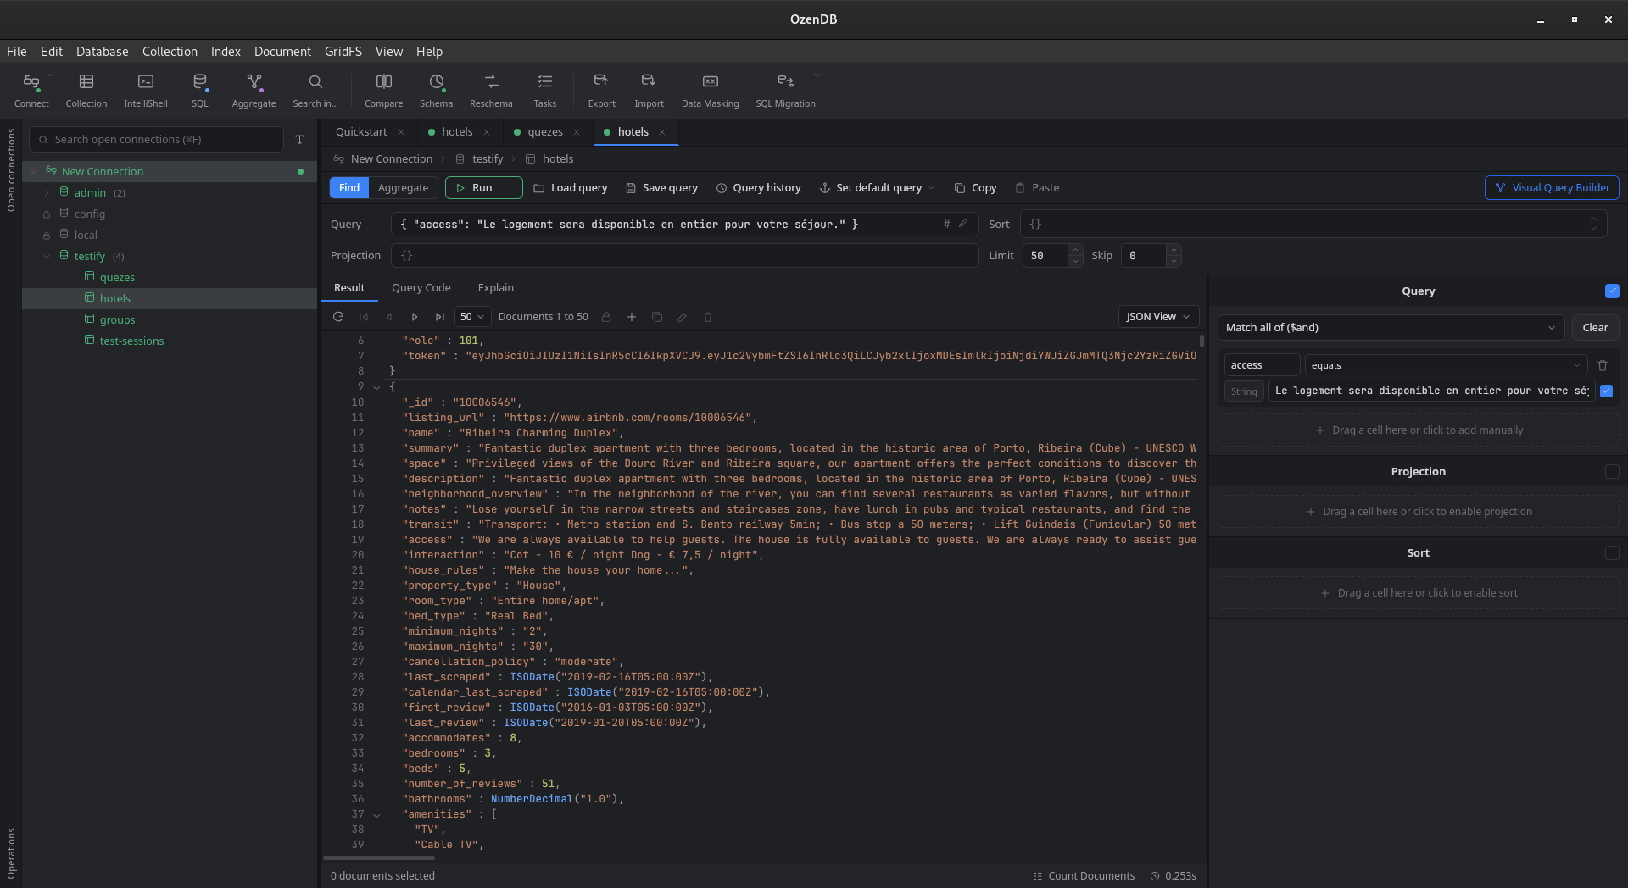Open the equals operator dropdown
Image resolution: width=1628 pixels, height=888 pixels.
[1447, 365]
